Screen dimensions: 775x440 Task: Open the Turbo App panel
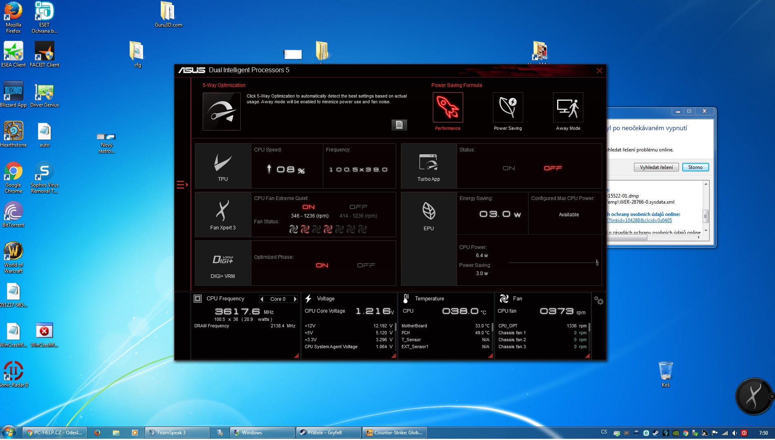coord(429,166)
